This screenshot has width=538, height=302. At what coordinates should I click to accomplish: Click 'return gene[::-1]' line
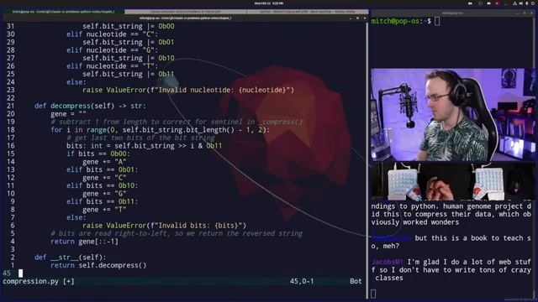click(84, 242)
